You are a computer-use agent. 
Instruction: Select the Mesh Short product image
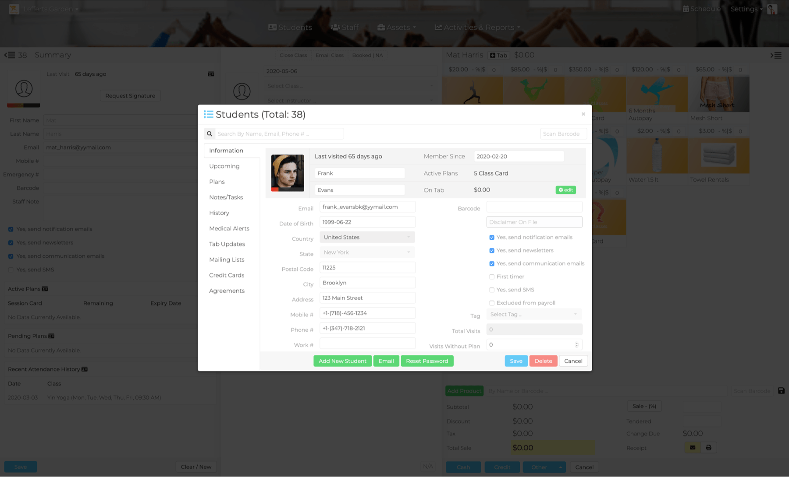click(x=718, y=95)
